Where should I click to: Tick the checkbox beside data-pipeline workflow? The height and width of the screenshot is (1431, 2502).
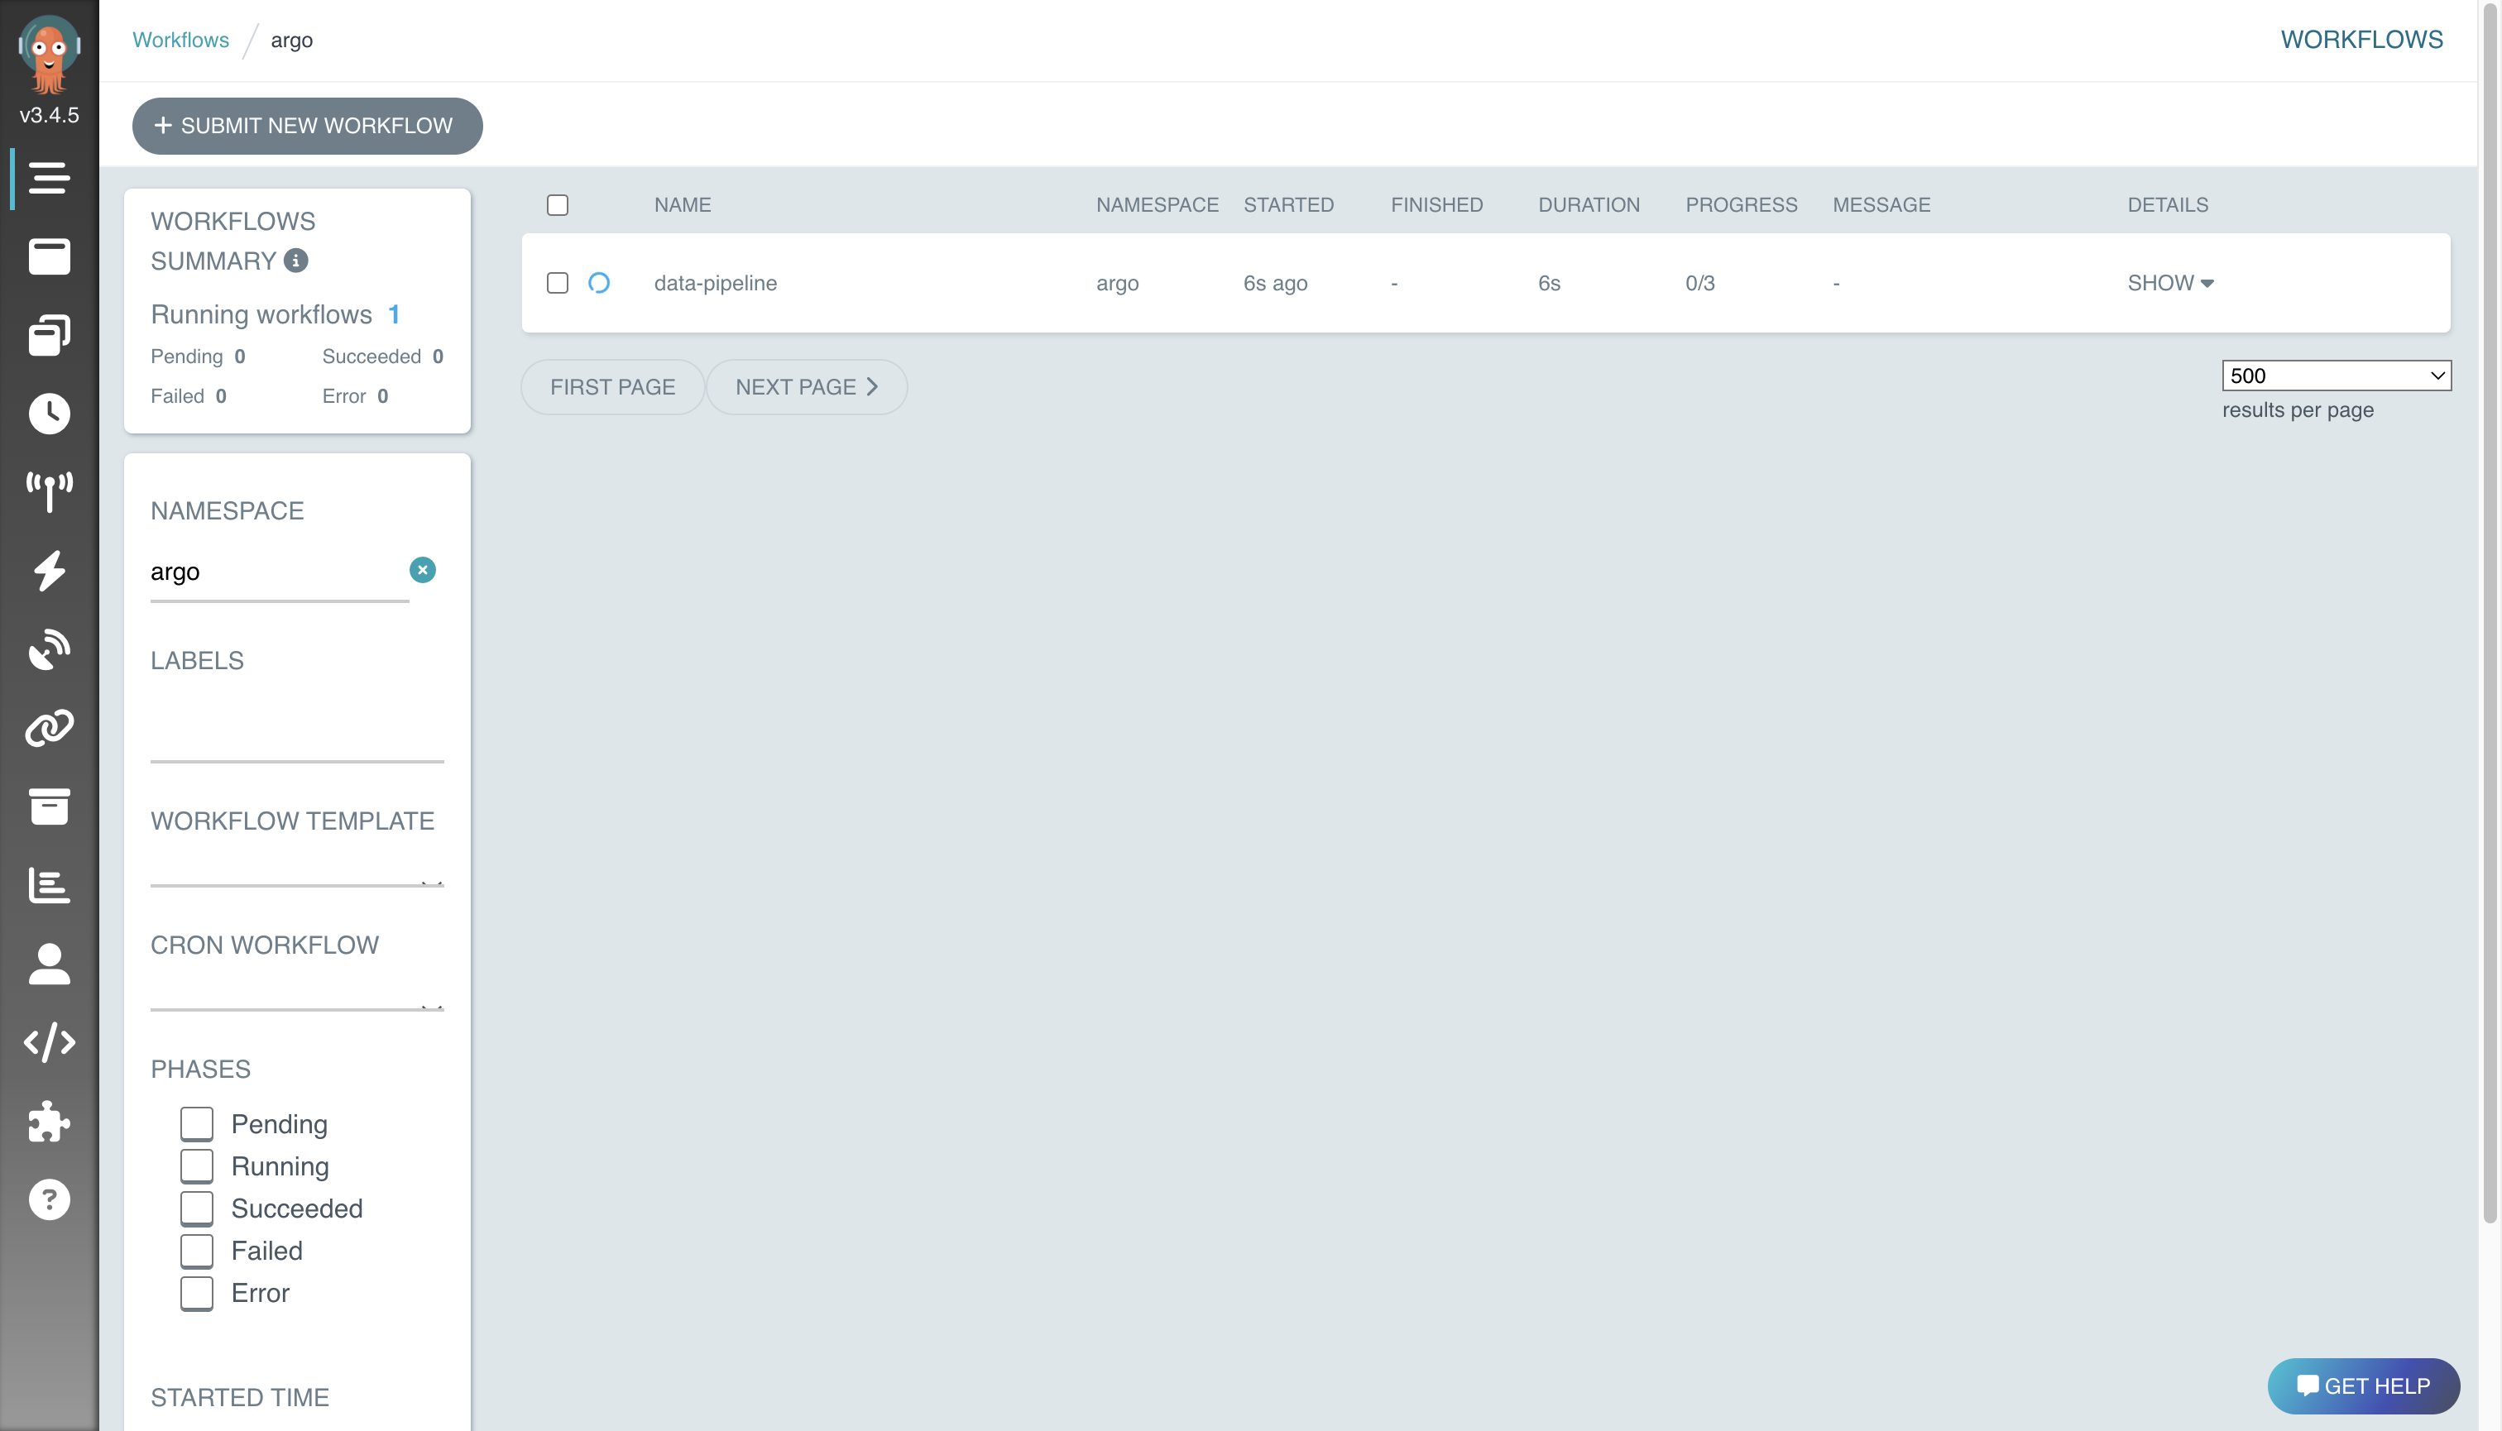coord(558,282)
